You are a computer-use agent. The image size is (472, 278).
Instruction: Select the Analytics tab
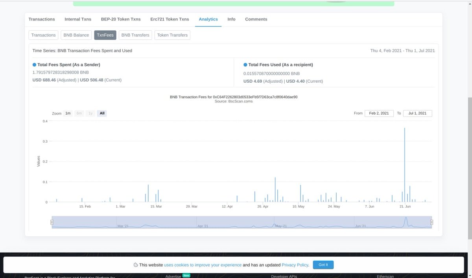[x=208, y=19]
